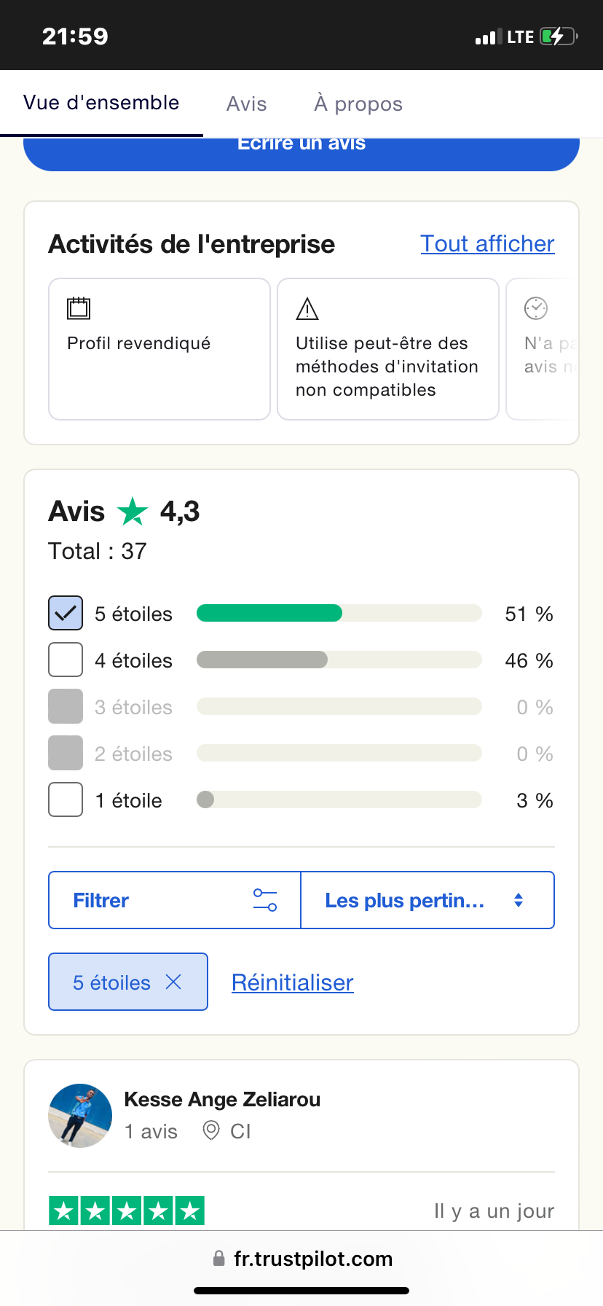Enable the 1 étoile checkbox
The image size is (603, 1306).
[66, 799]
